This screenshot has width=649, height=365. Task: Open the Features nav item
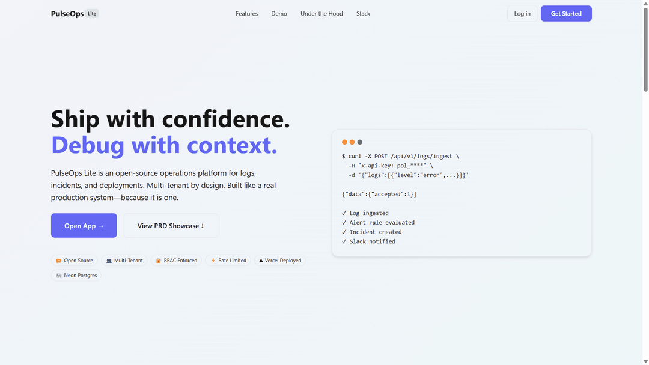[247, 14]
